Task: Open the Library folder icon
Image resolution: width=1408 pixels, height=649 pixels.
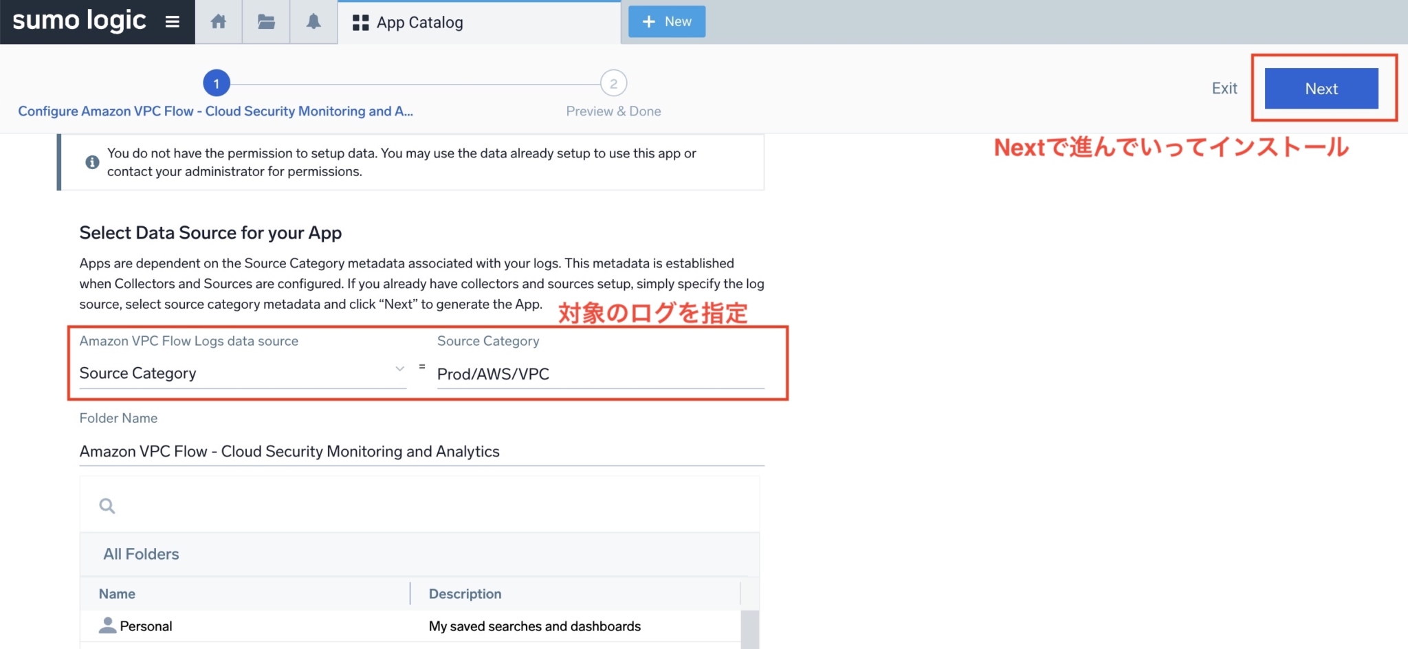Action: coord(266,22)
